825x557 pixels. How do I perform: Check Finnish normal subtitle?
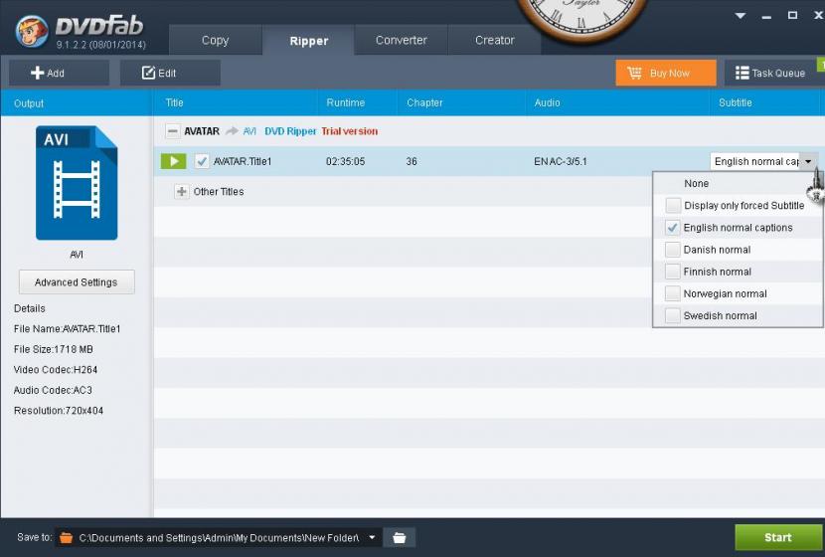tap(672, 272)
